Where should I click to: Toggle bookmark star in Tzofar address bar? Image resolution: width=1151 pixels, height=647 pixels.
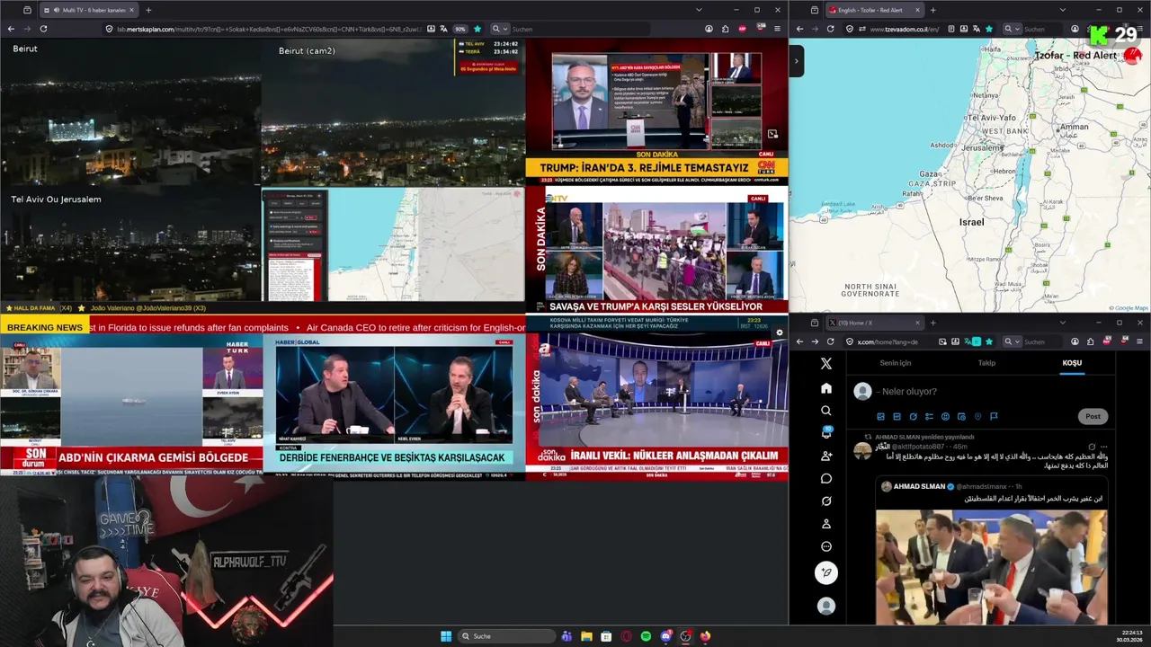click(x=989, y=29)
